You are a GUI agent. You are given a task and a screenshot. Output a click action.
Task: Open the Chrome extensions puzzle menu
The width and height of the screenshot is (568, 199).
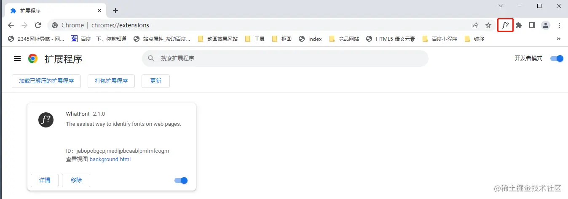point(519,25)
